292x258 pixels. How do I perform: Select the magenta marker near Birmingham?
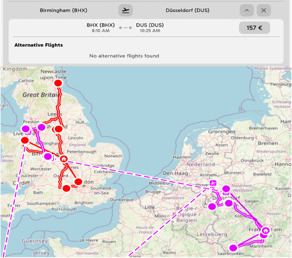[48, 157]
